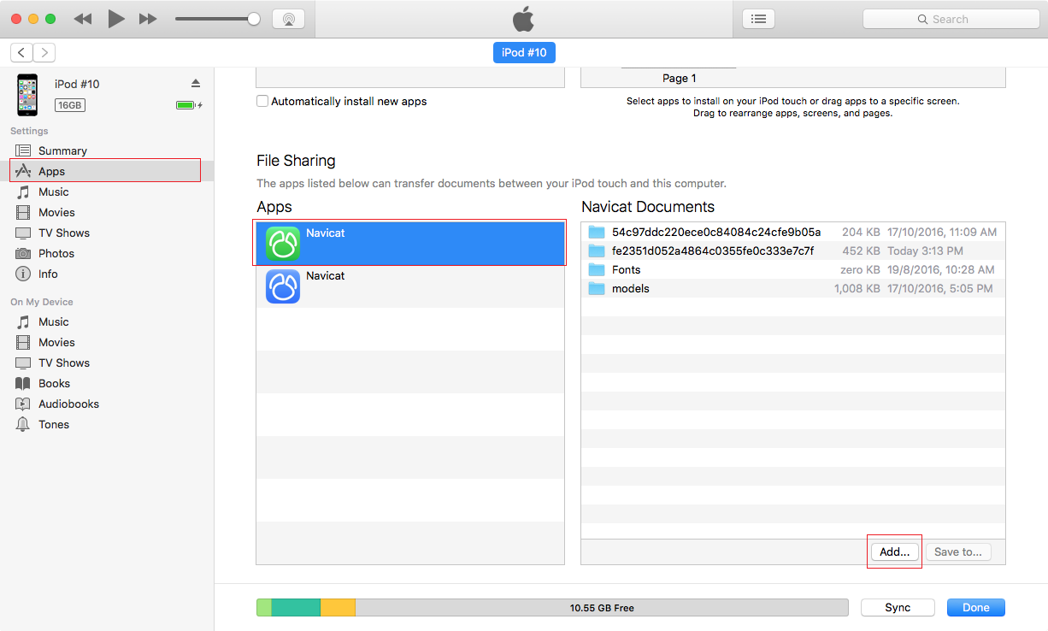Click the Fonts folder icon
The image size is (1048, 631).
pos(597,269)
